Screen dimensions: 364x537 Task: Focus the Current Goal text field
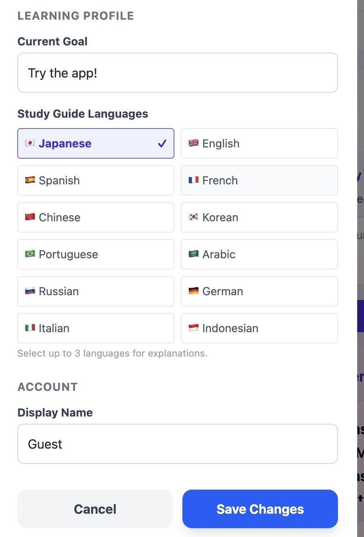177,73
